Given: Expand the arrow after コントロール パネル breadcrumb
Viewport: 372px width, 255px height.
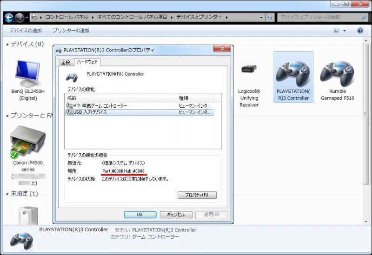Looking at the screenshot, I should [x=93, y=18].
